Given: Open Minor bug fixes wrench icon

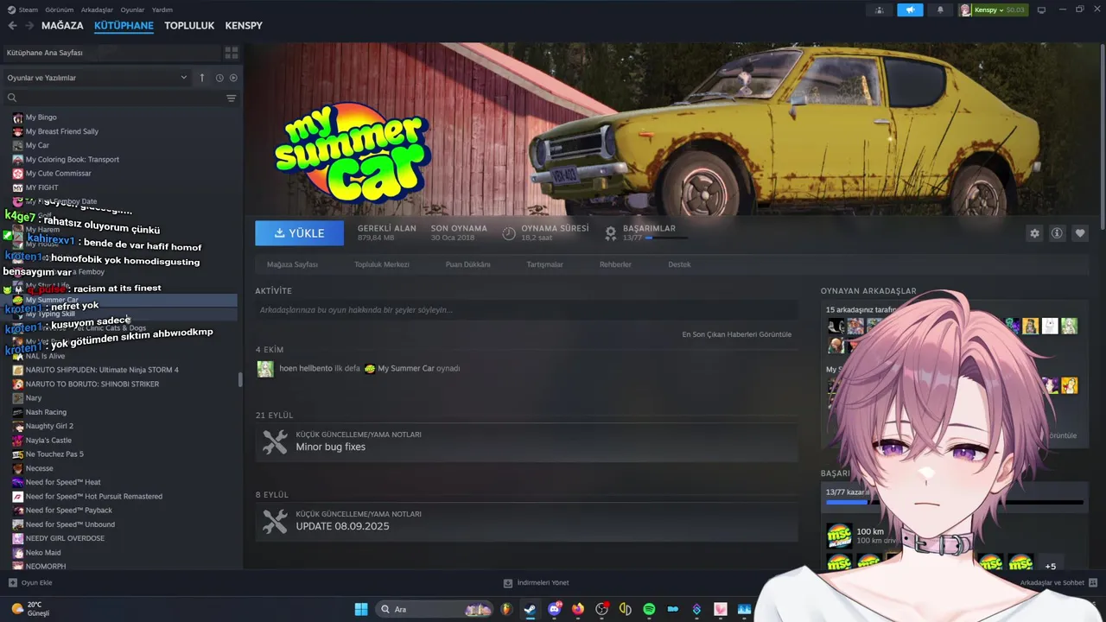Looking at the screenshot, I should tap(275, 441).
